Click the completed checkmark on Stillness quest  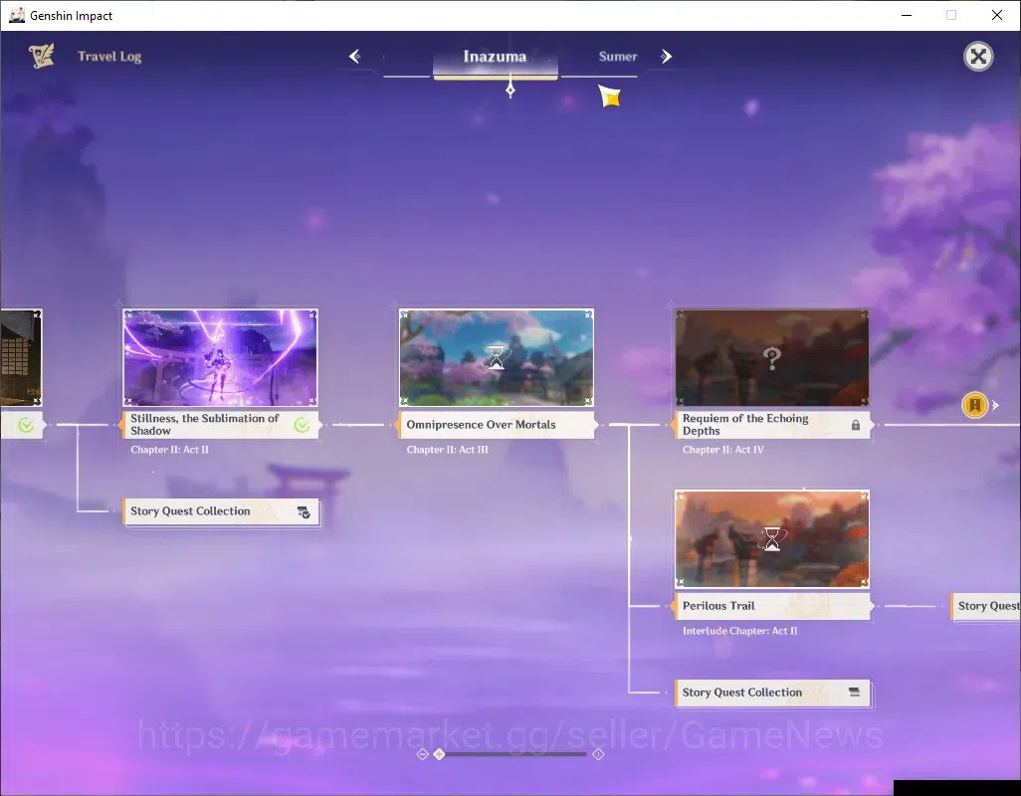pyautogui.click(x=302, y=425)
